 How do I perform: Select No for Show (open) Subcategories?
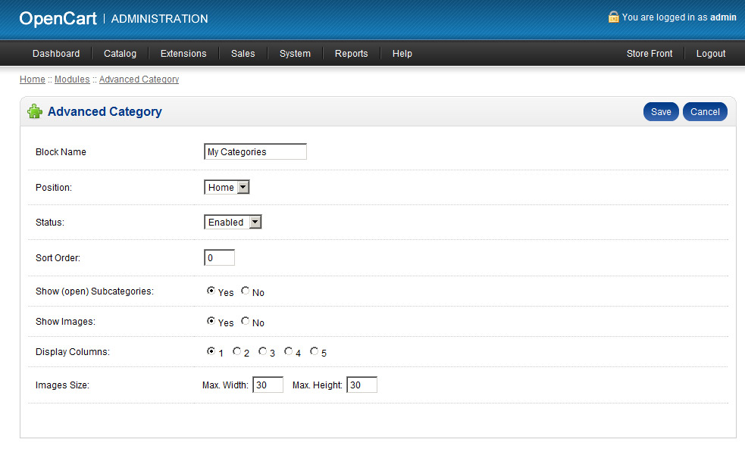coord(245,291)
